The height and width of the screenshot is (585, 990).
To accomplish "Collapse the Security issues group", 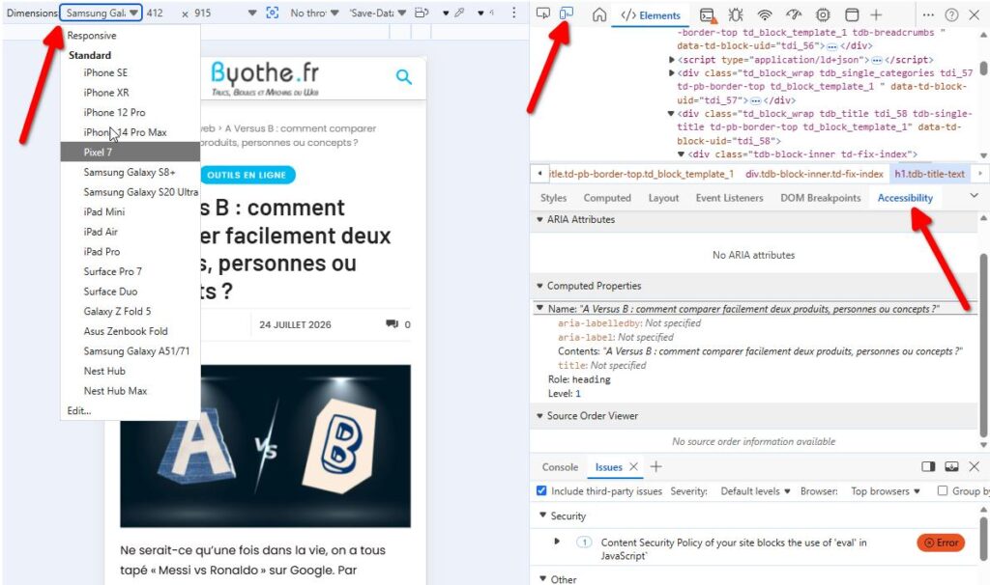I will [542, 515].
